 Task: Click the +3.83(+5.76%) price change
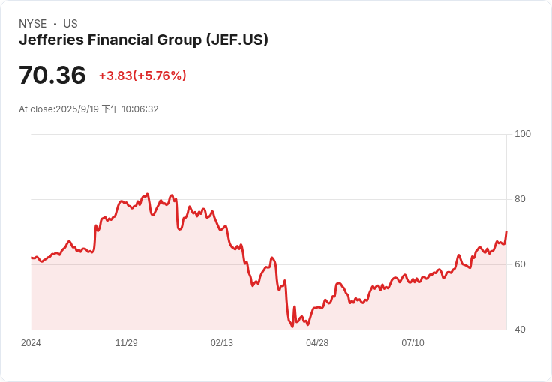(142, 76)
